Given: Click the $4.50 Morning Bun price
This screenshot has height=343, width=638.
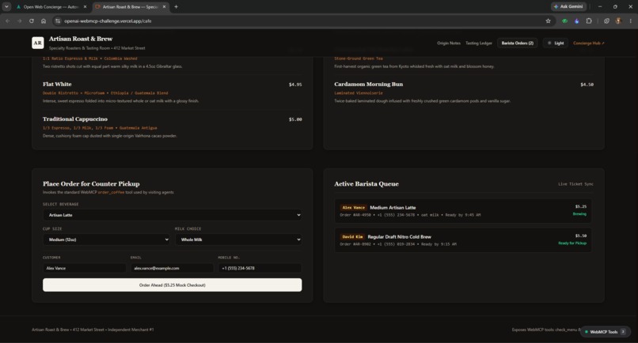Looking at the screenshot, I should pyautogui.click(x=587, y=85).
